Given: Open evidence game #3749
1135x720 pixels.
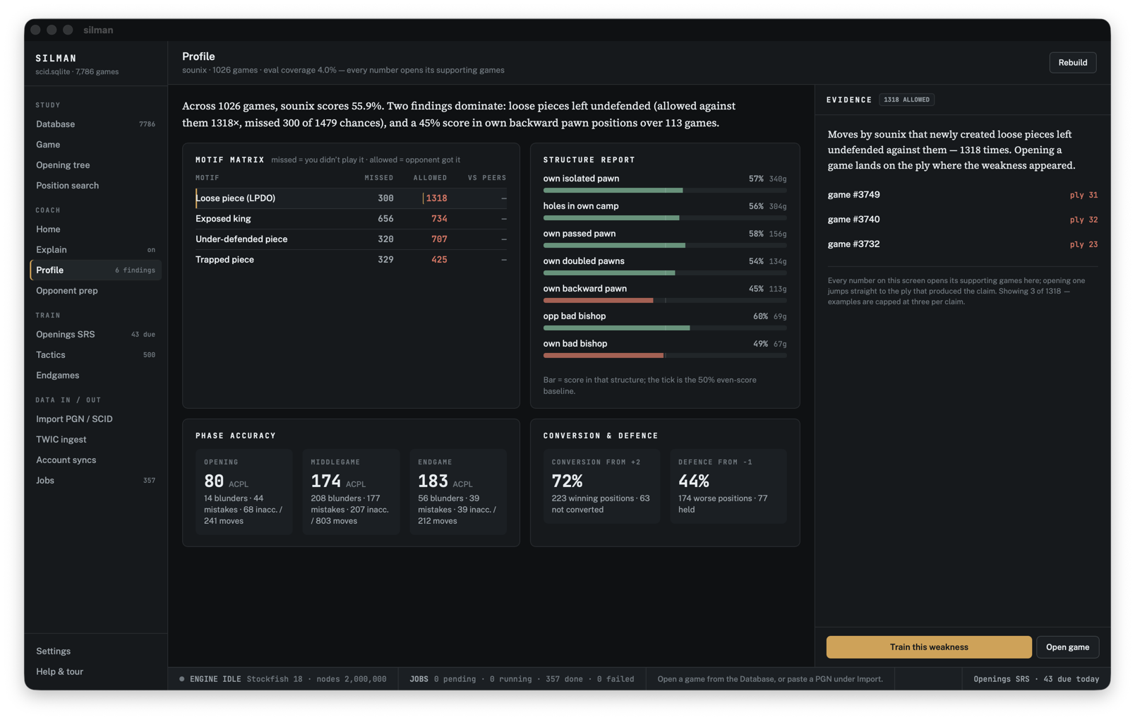Looking at the screenshot, I should [962, 195].
